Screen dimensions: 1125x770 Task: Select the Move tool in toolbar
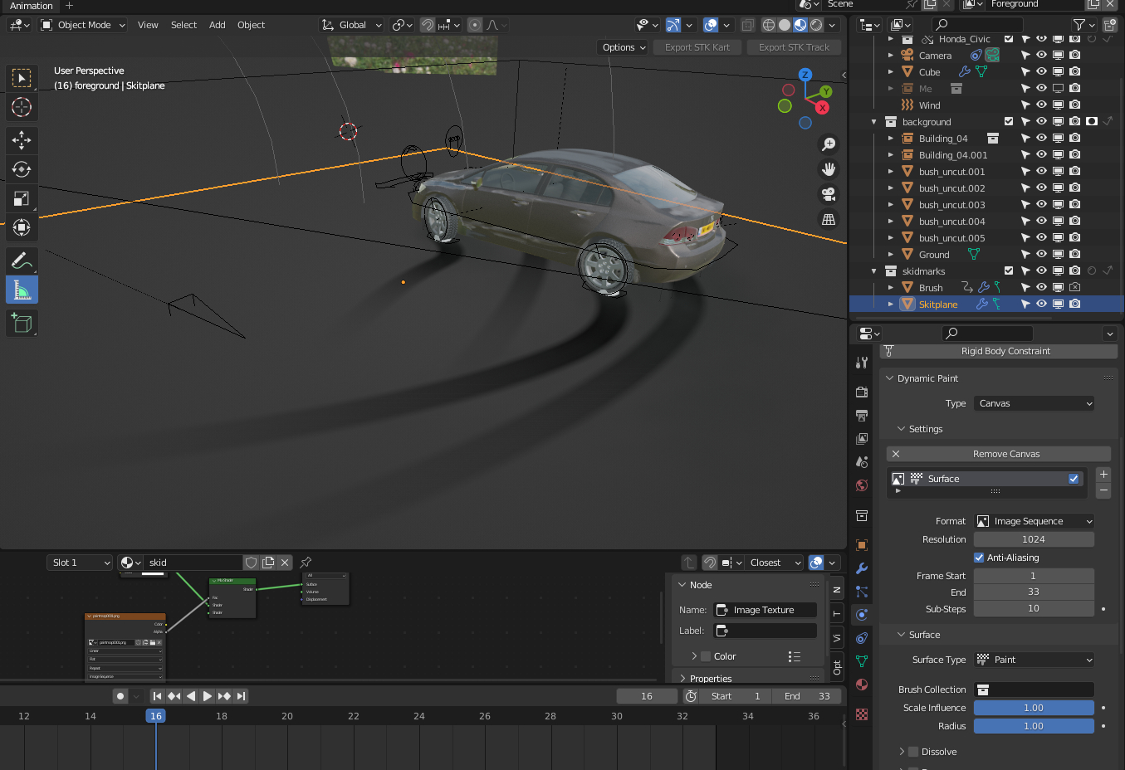pos(22,139)
